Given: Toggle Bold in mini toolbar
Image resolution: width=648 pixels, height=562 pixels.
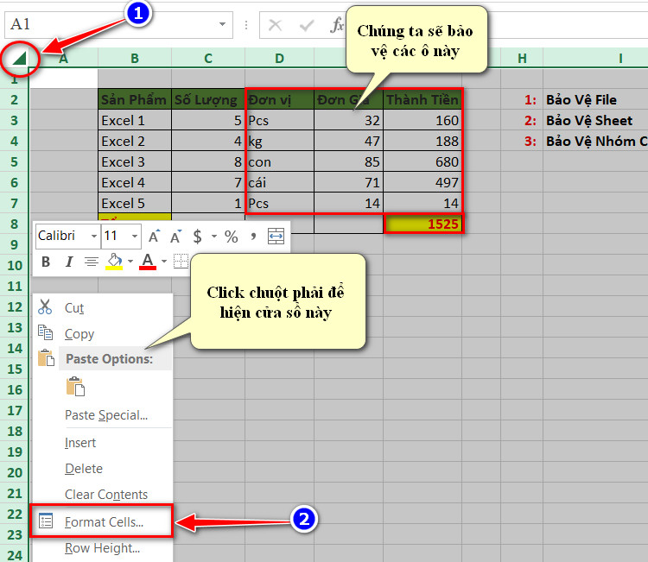Looking at the screenshot, I should click(46, 262).
